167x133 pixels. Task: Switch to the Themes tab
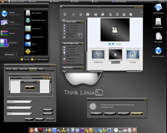(9, 69)
